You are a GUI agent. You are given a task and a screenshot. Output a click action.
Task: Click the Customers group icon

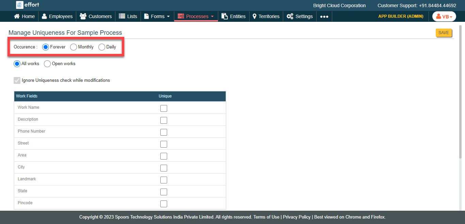coord(83,16)
